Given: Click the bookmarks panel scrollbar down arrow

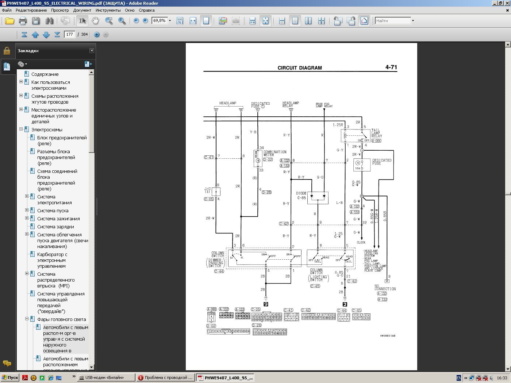Looking at the screenshot, I should click(92, 367).
